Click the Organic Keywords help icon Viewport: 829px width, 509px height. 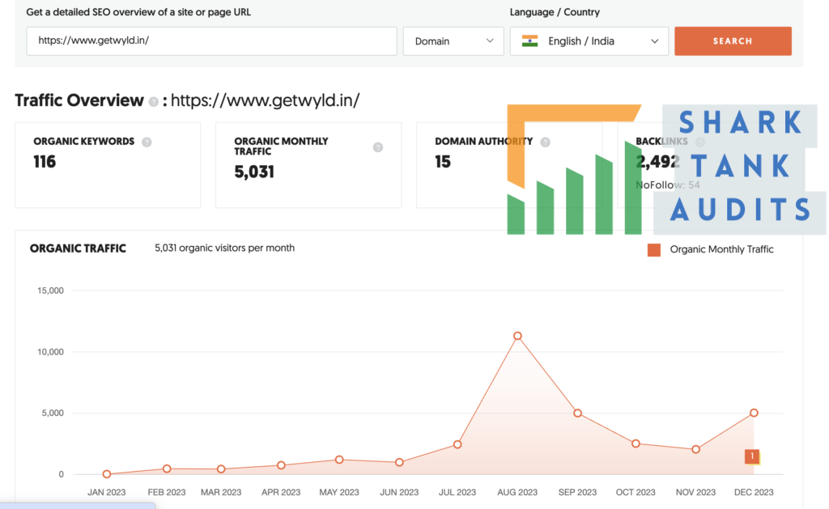(147, 142)
